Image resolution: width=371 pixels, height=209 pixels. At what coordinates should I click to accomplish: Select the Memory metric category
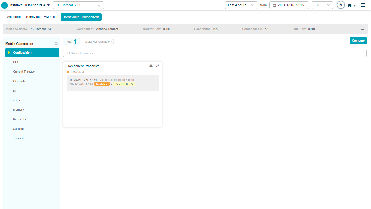[18, 110]
